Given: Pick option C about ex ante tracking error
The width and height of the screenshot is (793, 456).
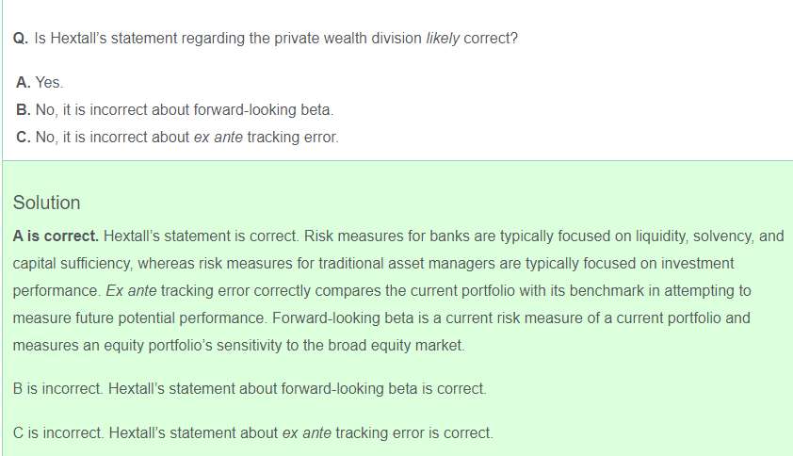Looking at the screenshot, I should 177,138.
